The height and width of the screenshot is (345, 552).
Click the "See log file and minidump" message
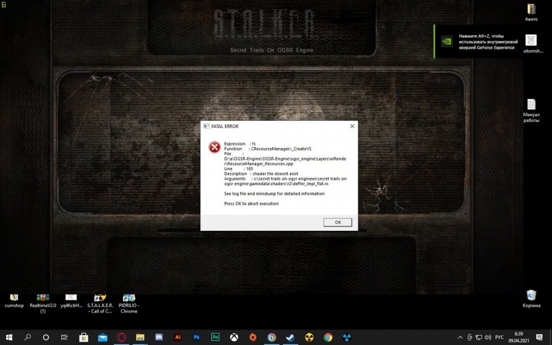(x=274, y=194)
